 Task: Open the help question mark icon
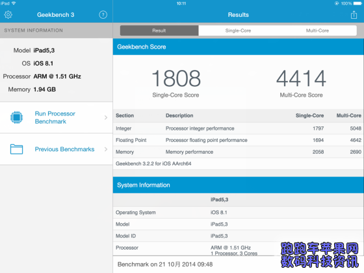103,14
